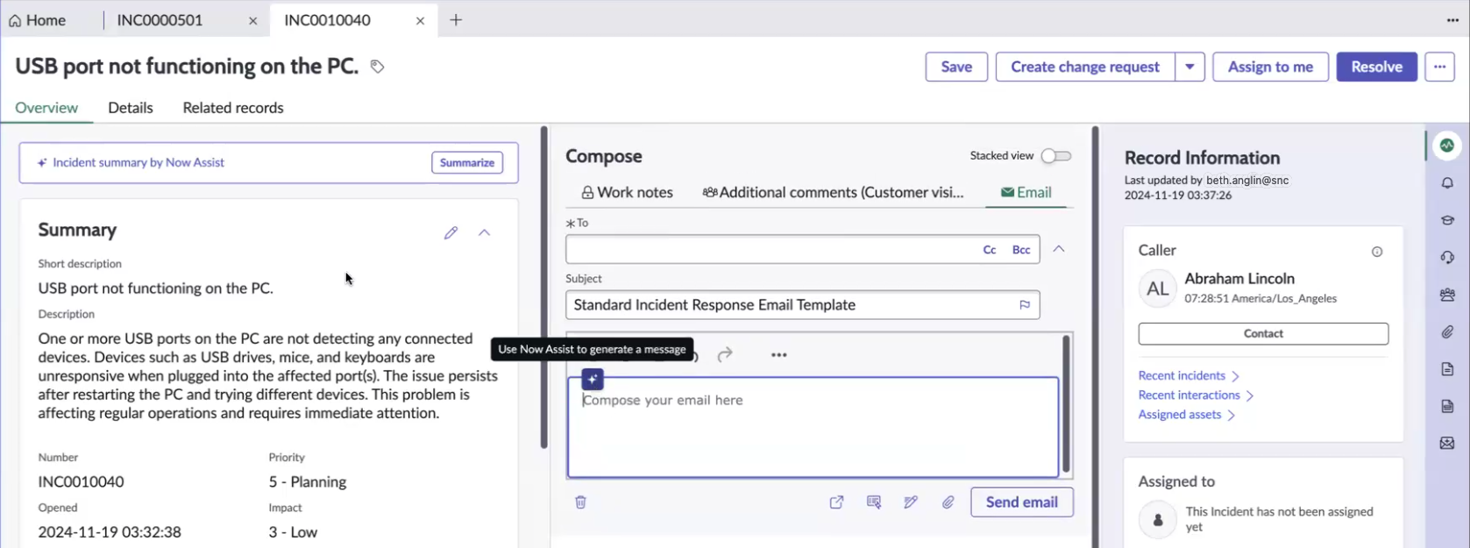This screenshot has width=1470, height=548.
Task: Click the Now Assist generate message sparkle icon
Action: click(593, 379)
